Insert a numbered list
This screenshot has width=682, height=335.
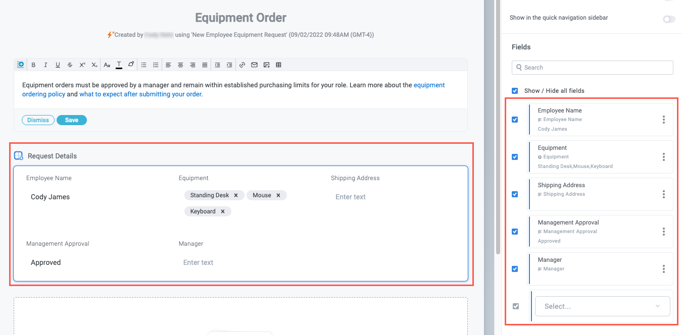point(156,65)
